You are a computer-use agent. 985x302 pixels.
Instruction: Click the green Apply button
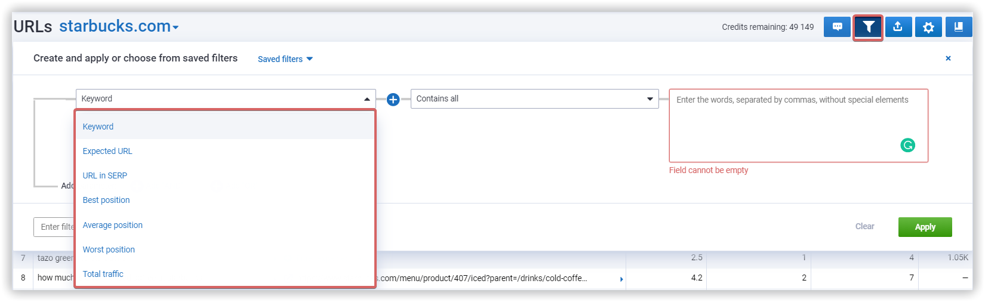click(x=925, y=227)
